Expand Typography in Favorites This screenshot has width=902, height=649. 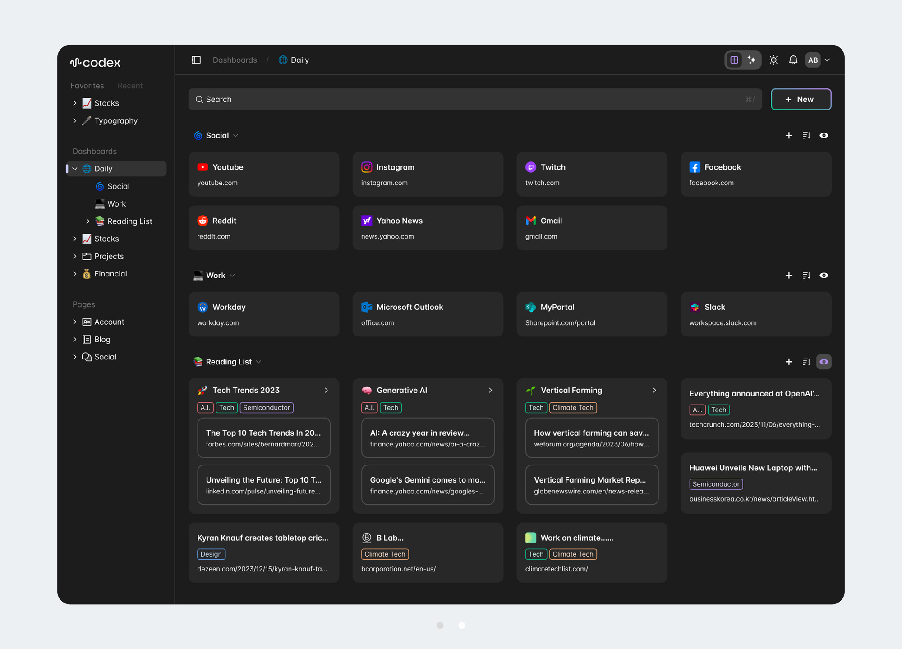[75, 120]
